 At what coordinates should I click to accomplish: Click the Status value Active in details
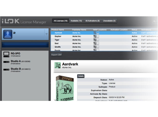click(x=111, y=80)
